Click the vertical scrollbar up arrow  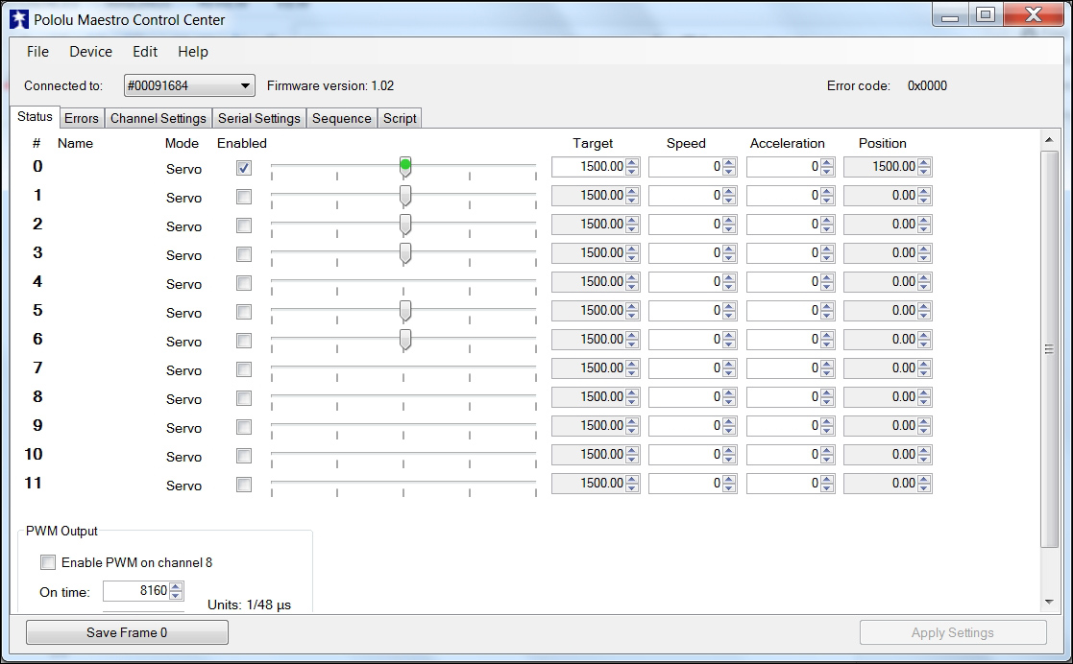point(1049,140)
